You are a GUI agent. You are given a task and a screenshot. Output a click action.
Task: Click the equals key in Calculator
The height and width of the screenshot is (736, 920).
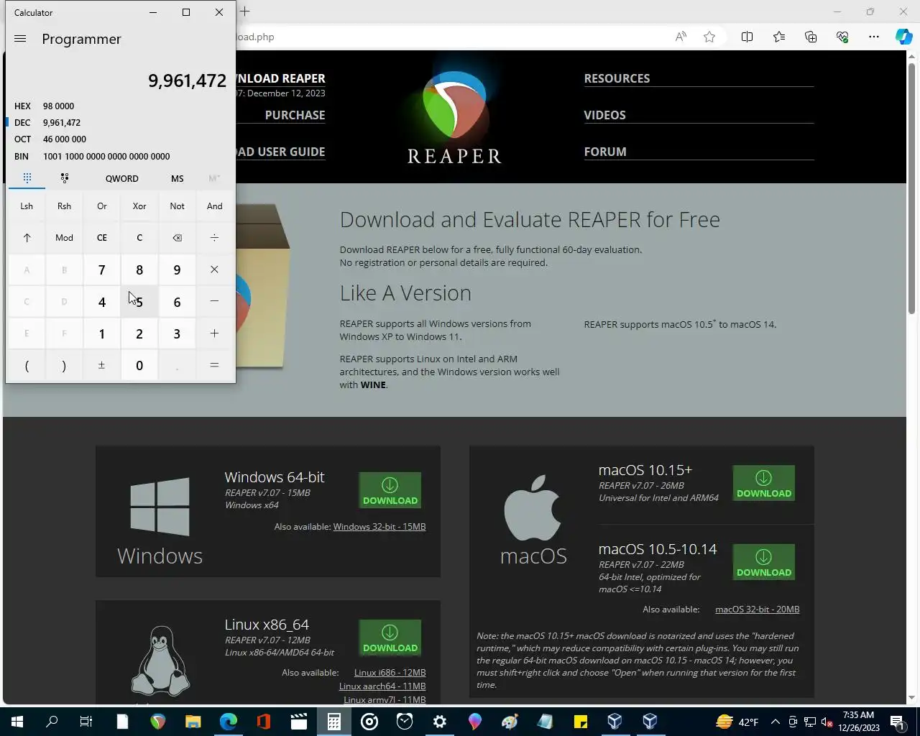pos(214,365)
